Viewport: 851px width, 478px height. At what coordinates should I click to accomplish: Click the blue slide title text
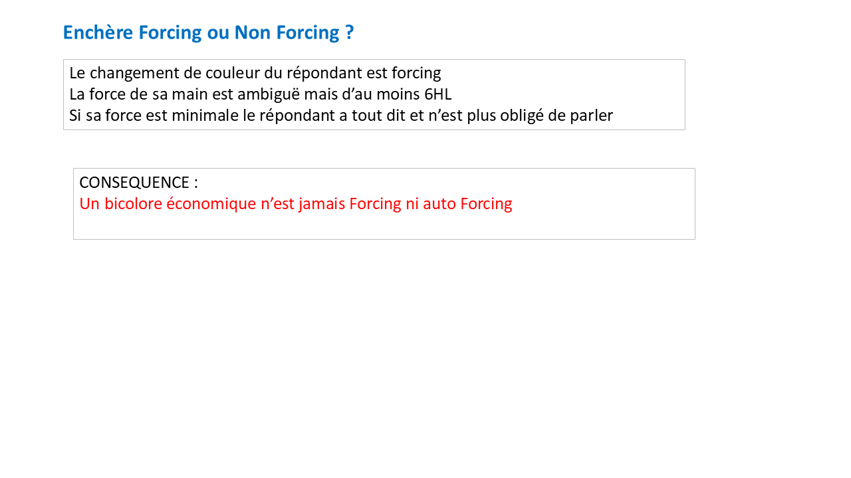208,33
